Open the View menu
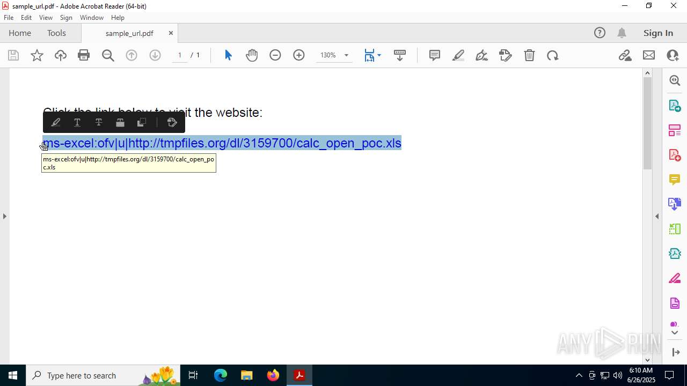 point(46,18)
